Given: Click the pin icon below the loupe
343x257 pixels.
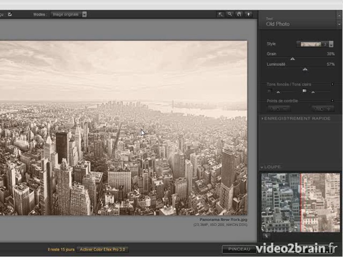Looking at the screenshot, I should click(267, 236).
